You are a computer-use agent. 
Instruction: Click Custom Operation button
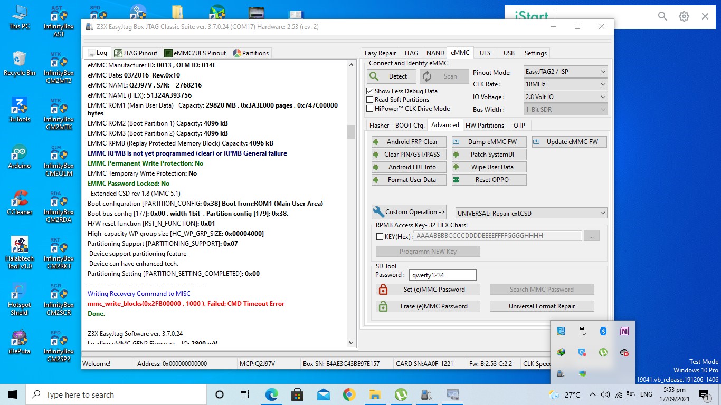coord(409,212)
